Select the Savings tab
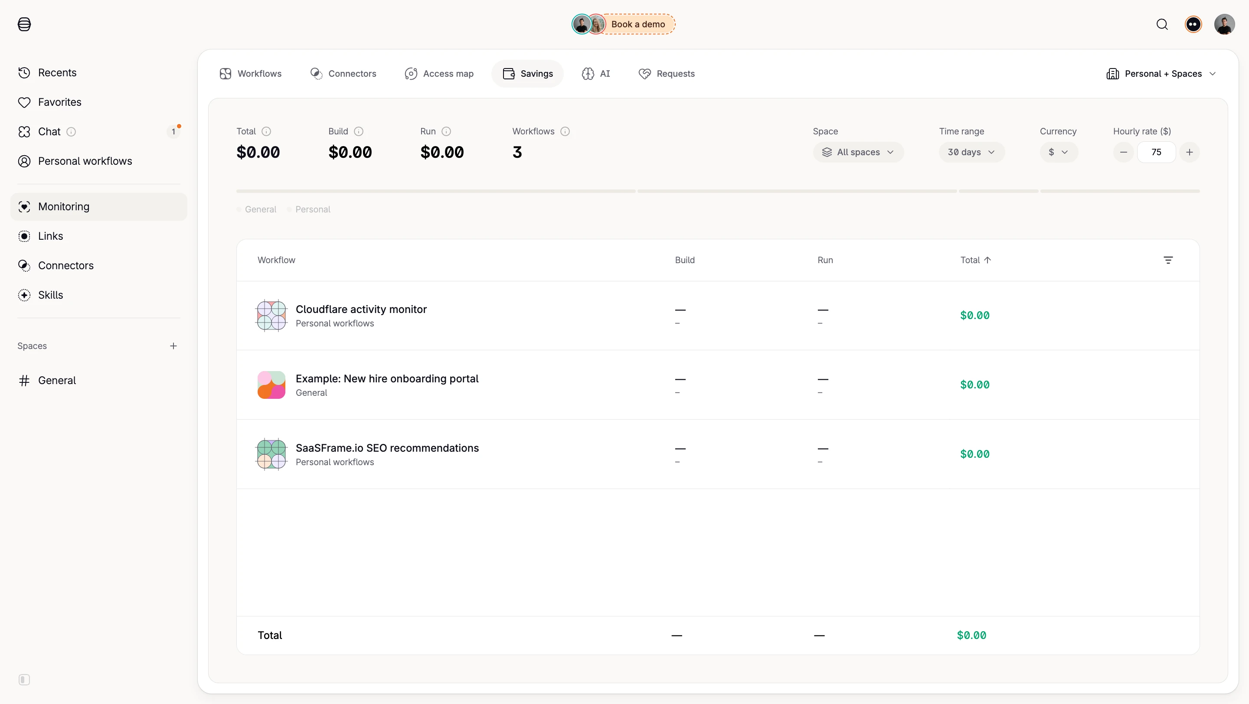 point(527,74)
